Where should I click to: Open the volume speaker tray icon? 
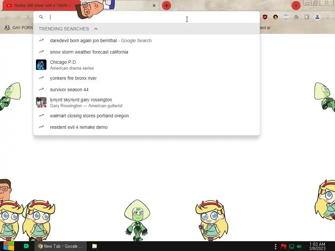pos(299,246)
